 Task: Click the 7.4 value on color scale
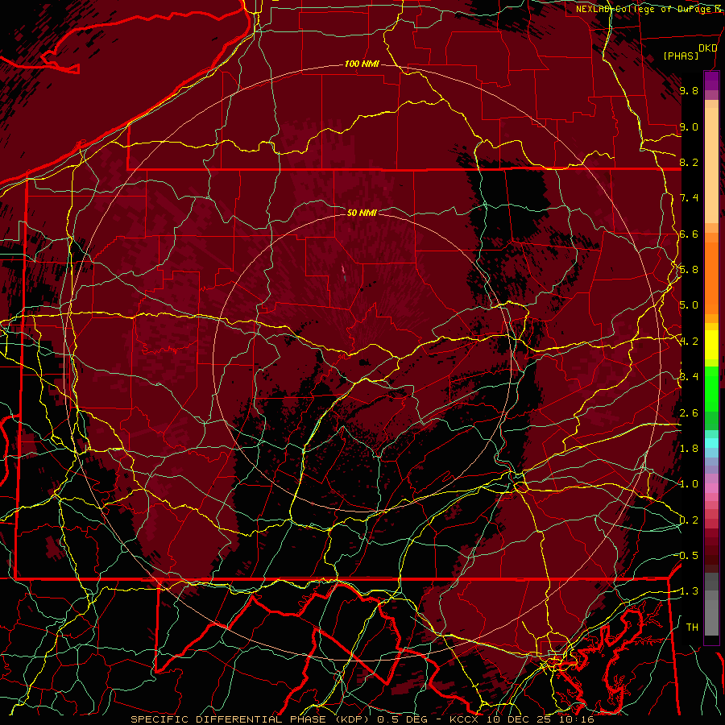click(x=689, y=198)
